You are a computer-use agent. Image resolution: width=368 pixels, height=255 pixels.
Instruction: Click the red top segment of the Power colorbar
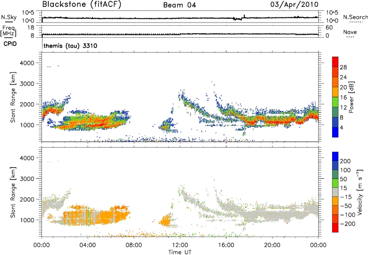tap(335, 62)
